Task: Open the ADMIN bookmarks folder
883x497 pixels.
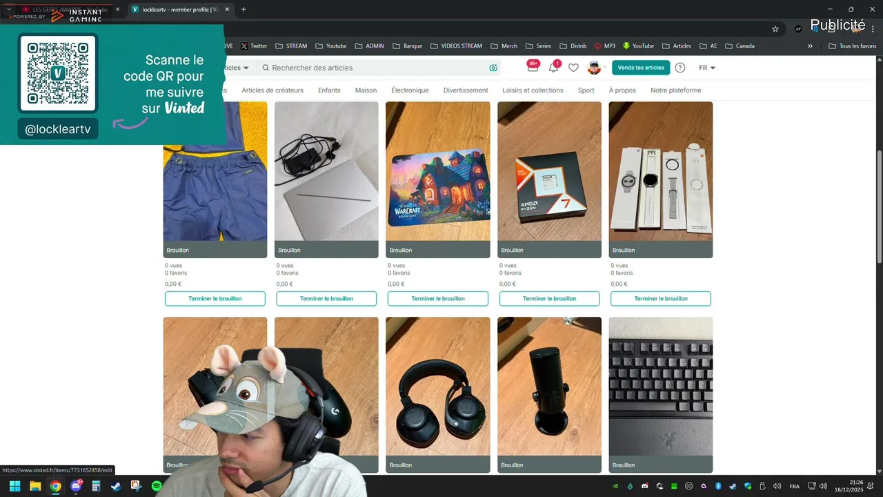Action: tap(369, 46)
